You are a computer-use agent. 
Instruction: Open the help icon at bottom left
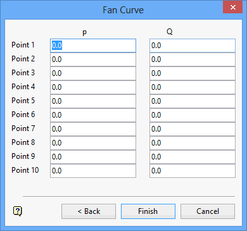(x=18, y=211)
